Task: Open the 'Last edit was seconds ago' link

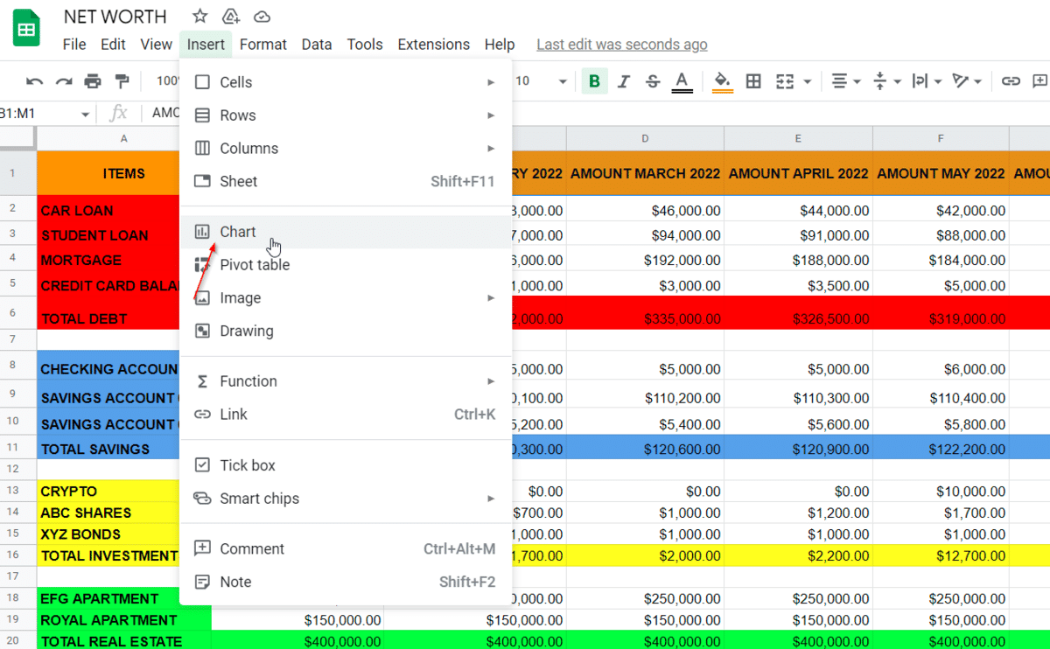Action: (621, 45)
